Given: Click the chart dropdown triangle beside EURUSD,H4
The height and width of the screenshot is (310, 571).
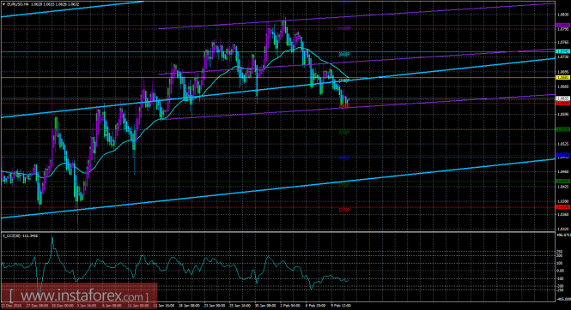Looking at the screenshot, I should (x=3, y=4).
